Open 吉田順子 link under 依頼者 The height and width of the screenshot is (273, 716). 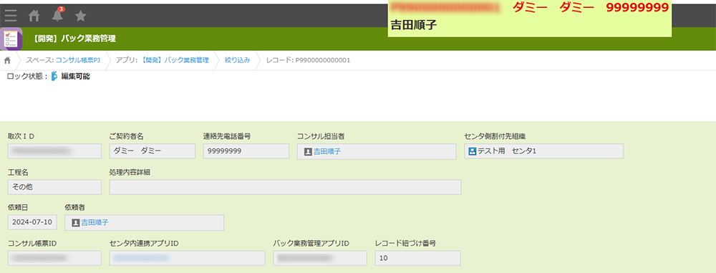[95, 223]
